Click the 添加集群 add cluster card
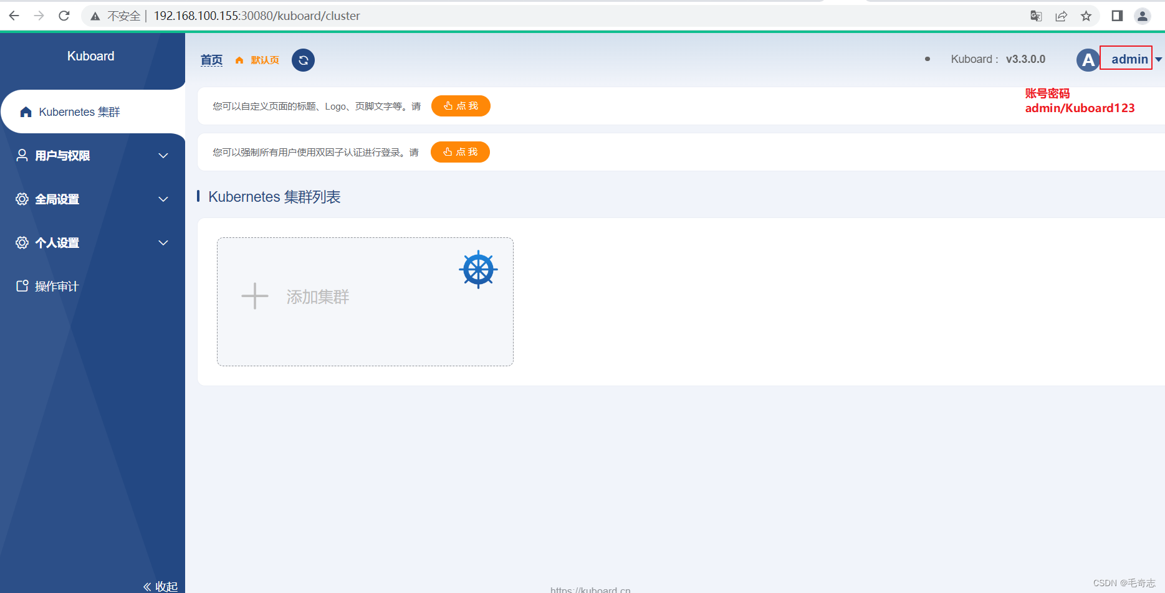The width and height of the screenshot is (1165, 593). point(365,301)
